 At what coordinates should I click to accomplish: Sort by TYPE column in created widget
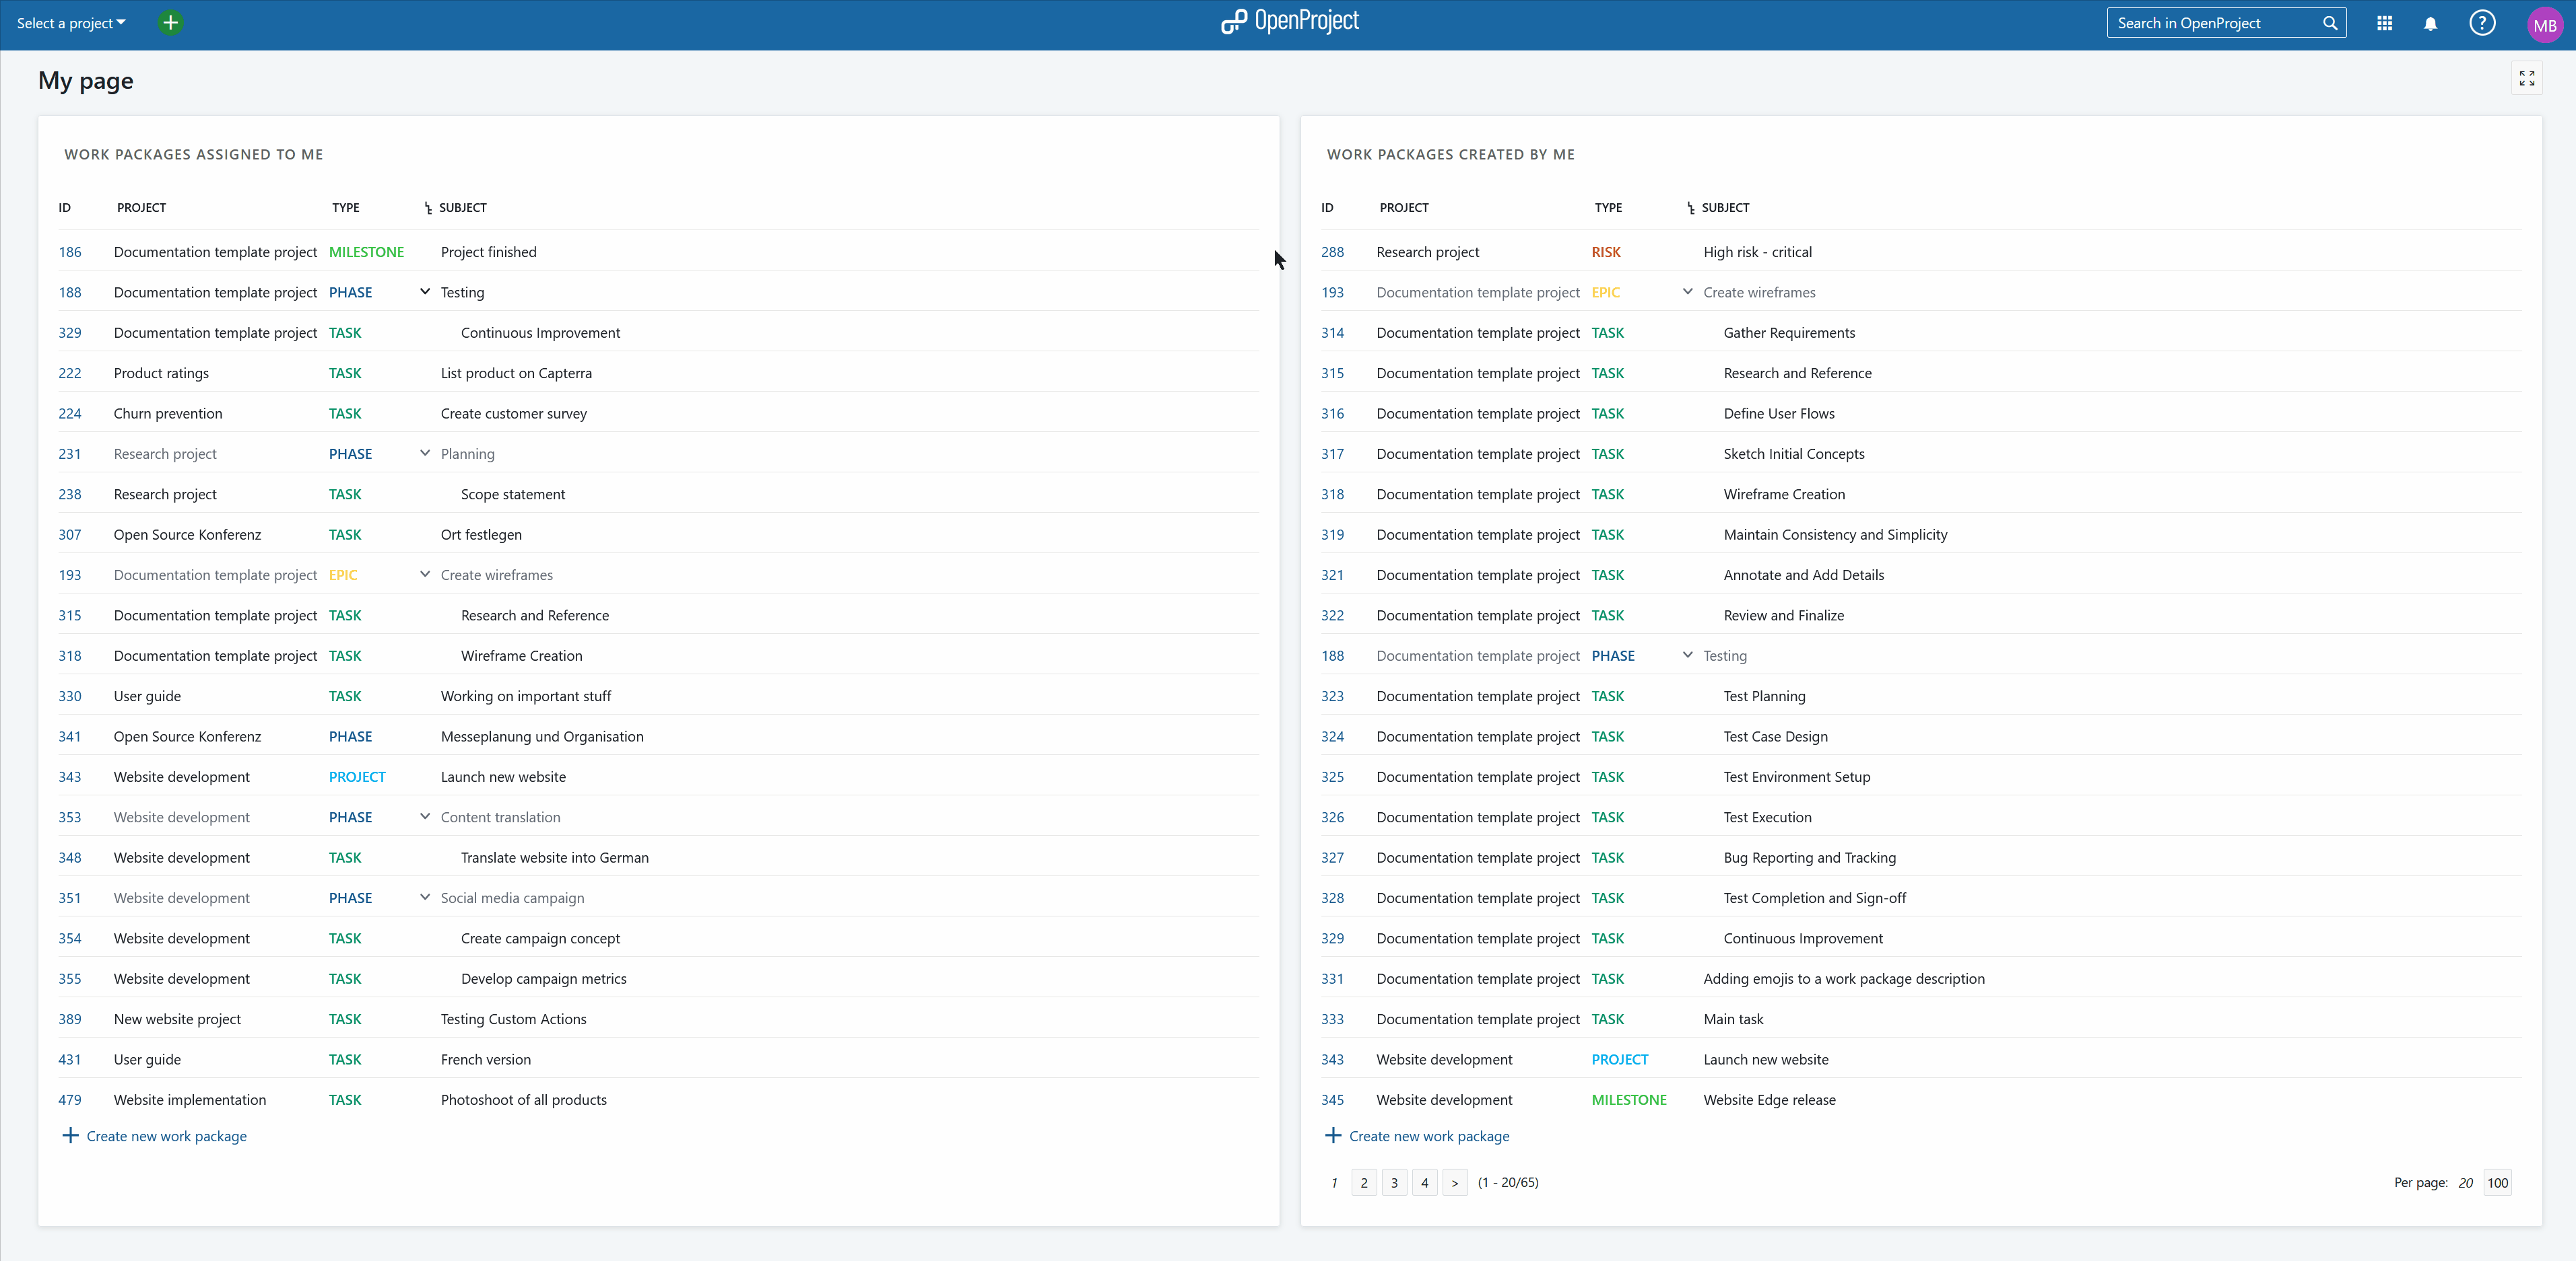pos(1608,208)
